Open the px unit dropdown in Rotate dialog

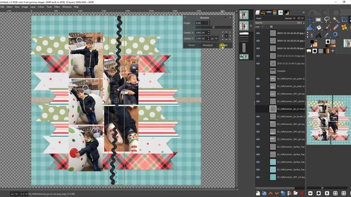pos(214,39)
